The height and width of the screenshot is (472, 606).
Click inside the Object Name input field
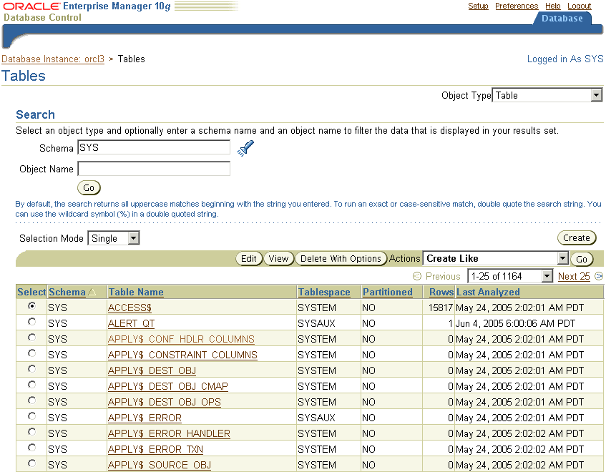[153, 169]
